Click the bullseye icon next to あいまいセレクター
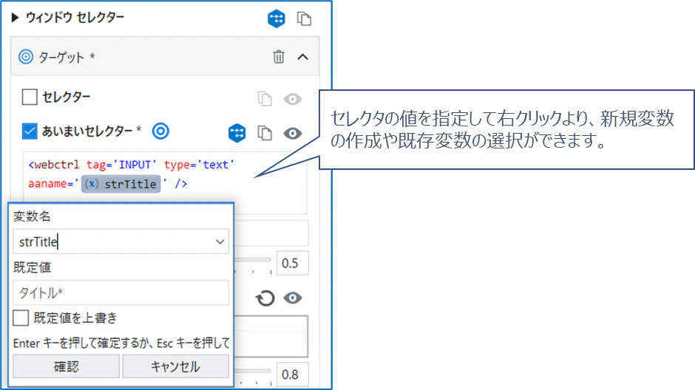Viewport: 695px width, 390px height. tap(160, 131)
